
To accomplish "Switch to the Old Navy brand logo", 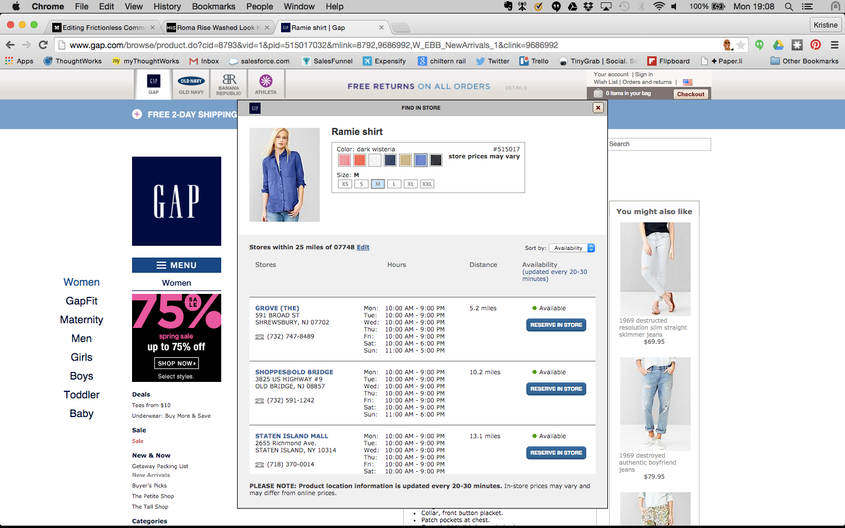I will pos(191,84).
